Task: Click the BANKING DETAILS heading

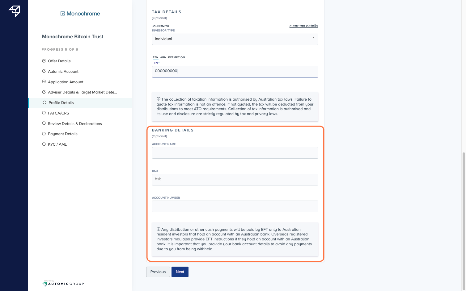Action: click(x=173, y=130)
